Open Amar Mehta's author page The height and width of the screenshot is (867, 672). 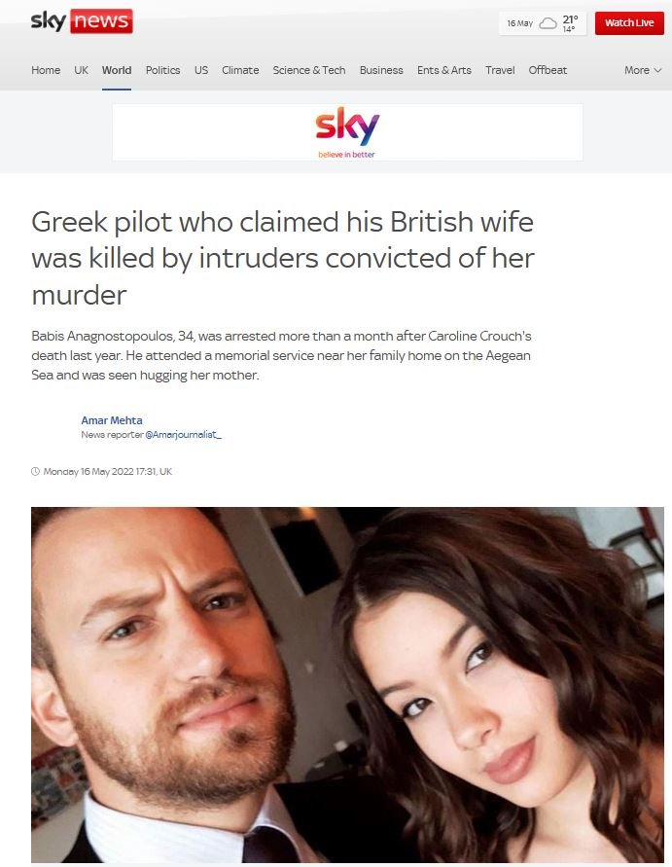coord(112,420)
